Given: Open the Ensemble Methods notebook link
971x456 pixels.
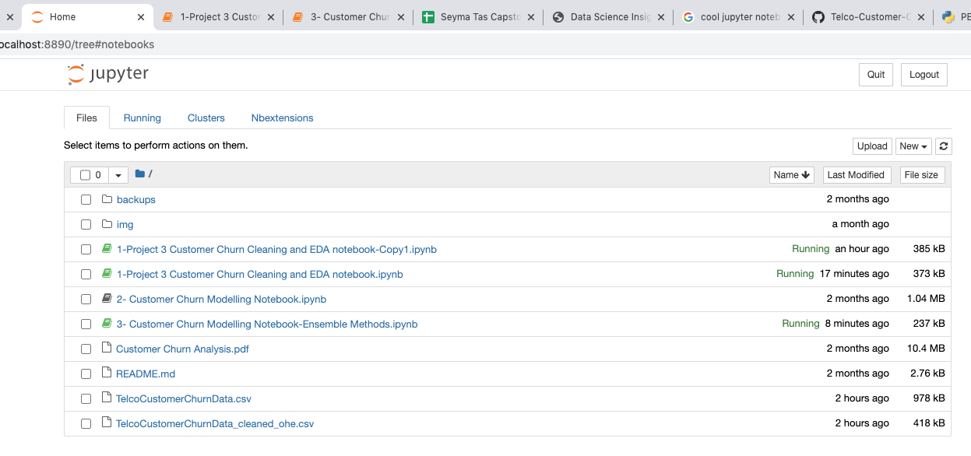Looking at the screenshot, I should pyautogui.click(x=267, y=324).
